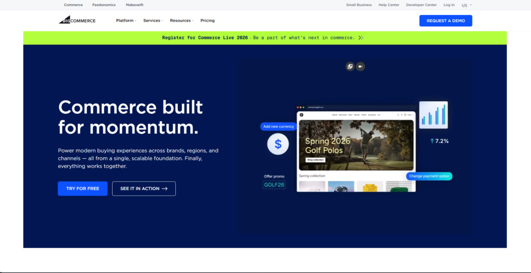
Task: Click the green polo product thumbnail
Action: pyautogui.click(x=399, y=186)
